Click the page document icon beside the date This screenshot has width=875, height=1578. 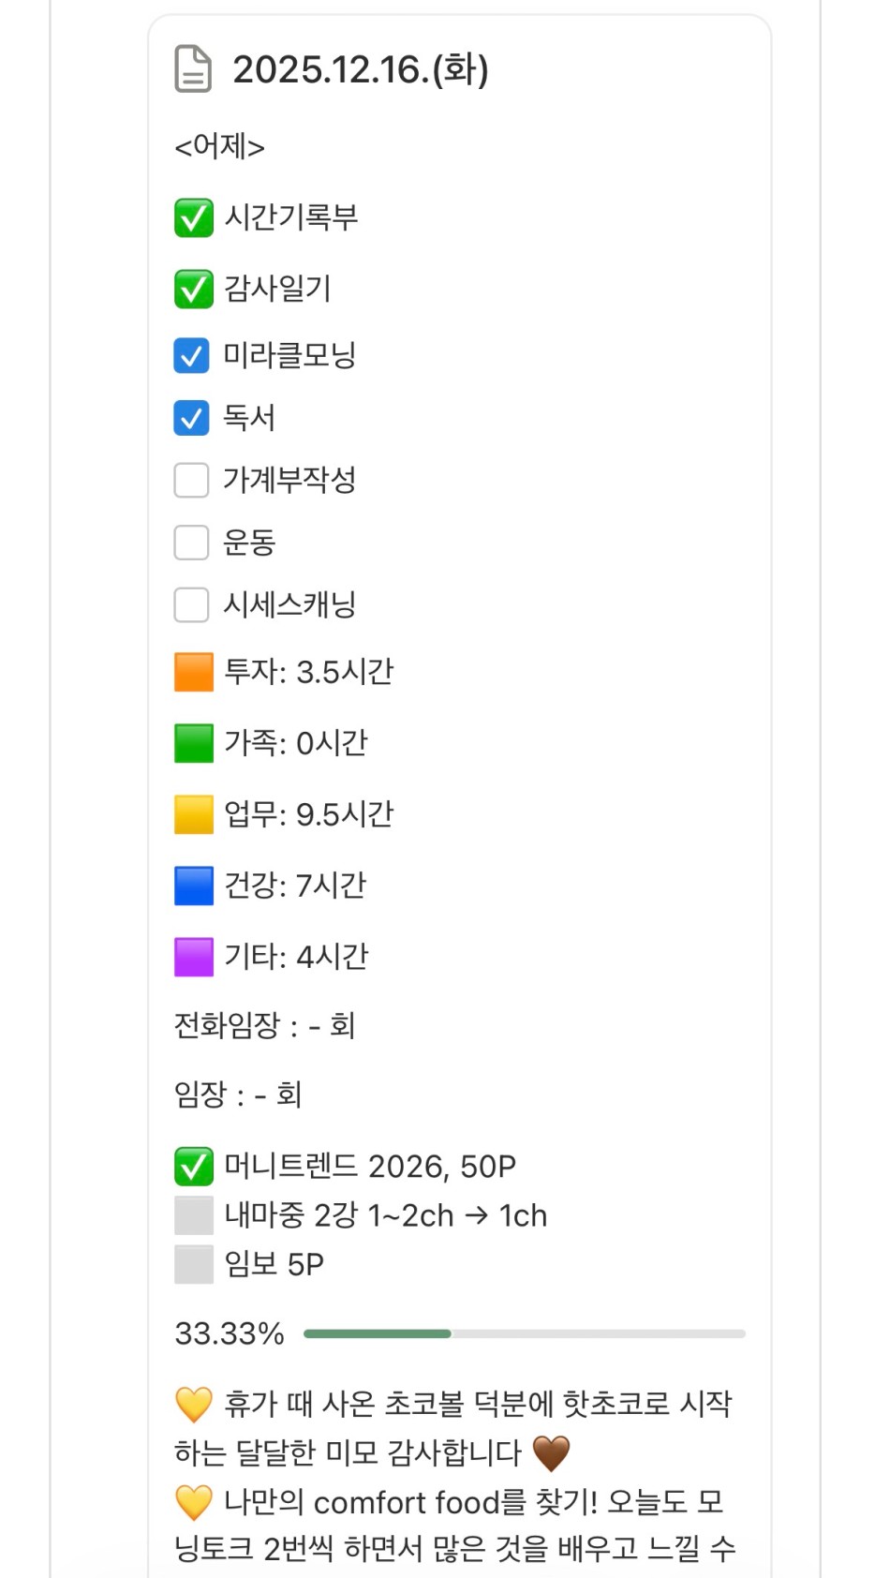pos(193,69)
